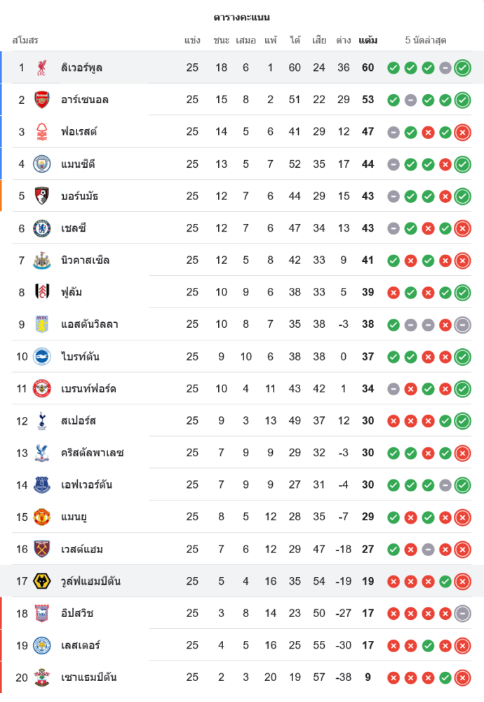Select the highlighted วูล์ฟแฮมป์ตัน row
The height and width of the screenshot is (702, 484).
(242, 581)
